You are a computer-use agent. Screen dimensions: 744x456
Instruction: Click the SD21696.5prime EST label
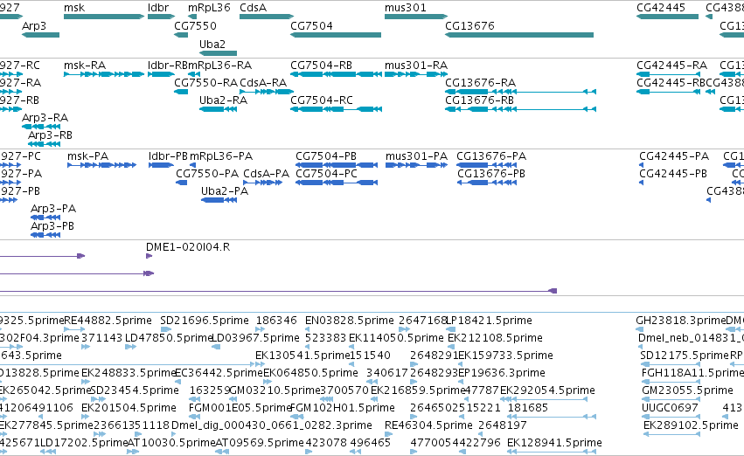pyautogui.click(x=205, y=321)
